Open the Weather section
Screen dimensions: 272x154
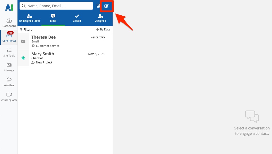tap(9, 82)
